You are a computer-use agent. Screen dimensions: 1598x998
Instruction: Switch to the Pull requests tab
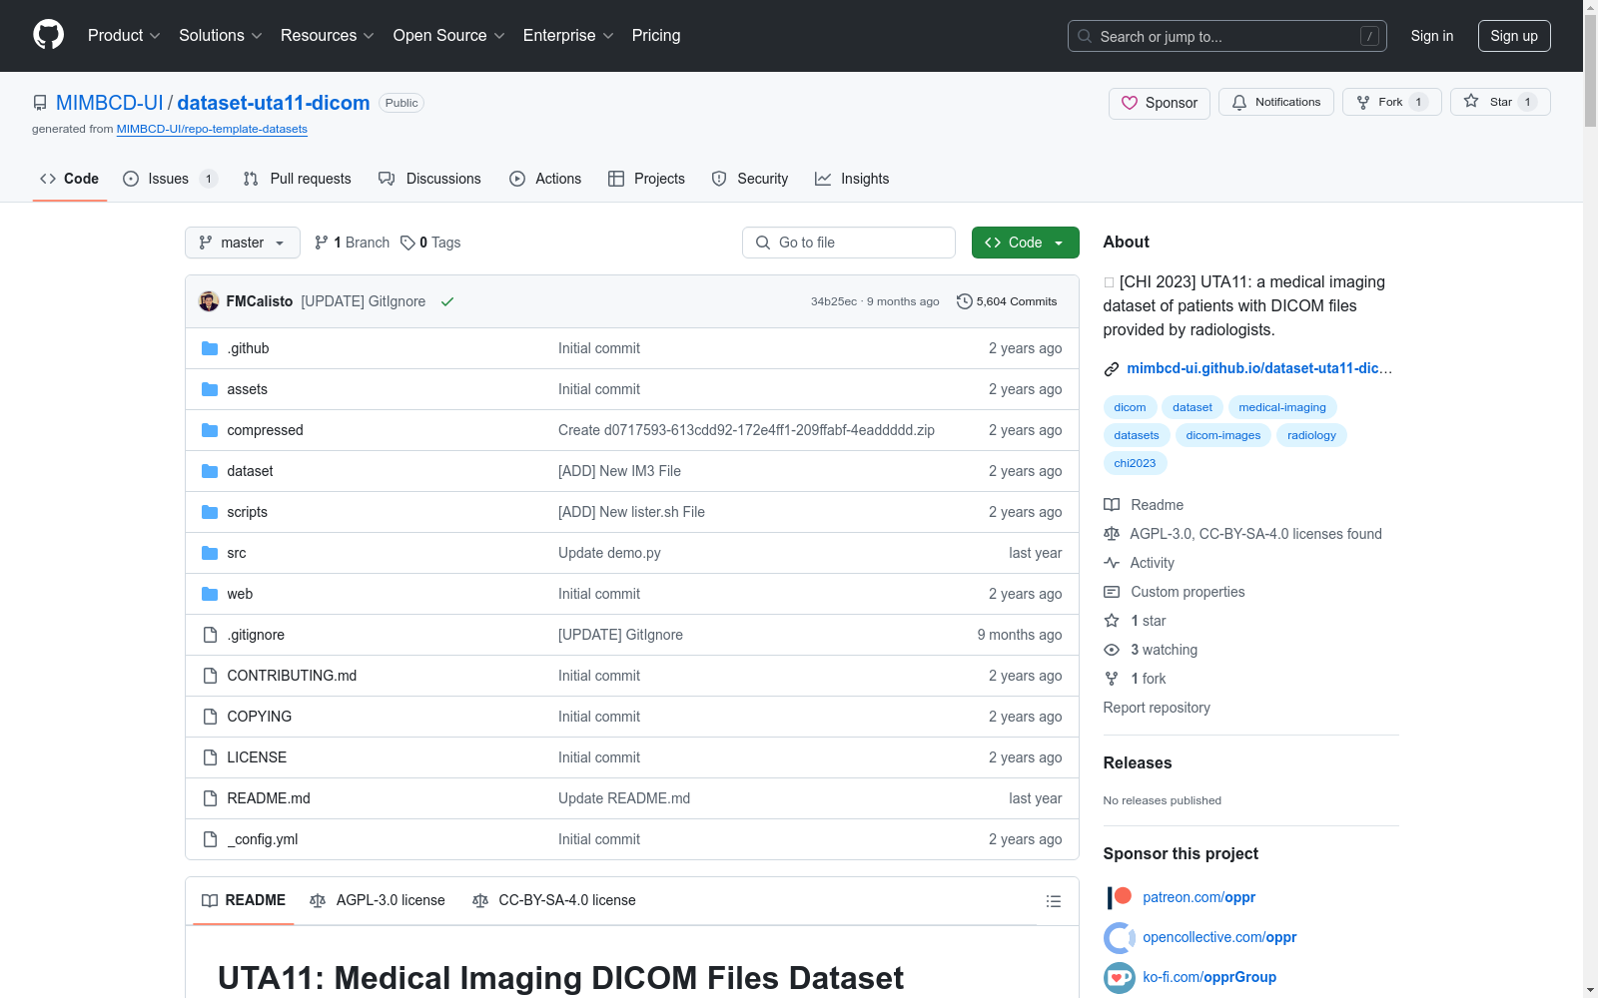pos(297,179)
